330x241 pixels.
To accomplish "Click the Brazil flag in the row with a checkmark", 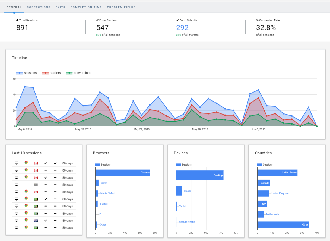I will tap(36, 199).
